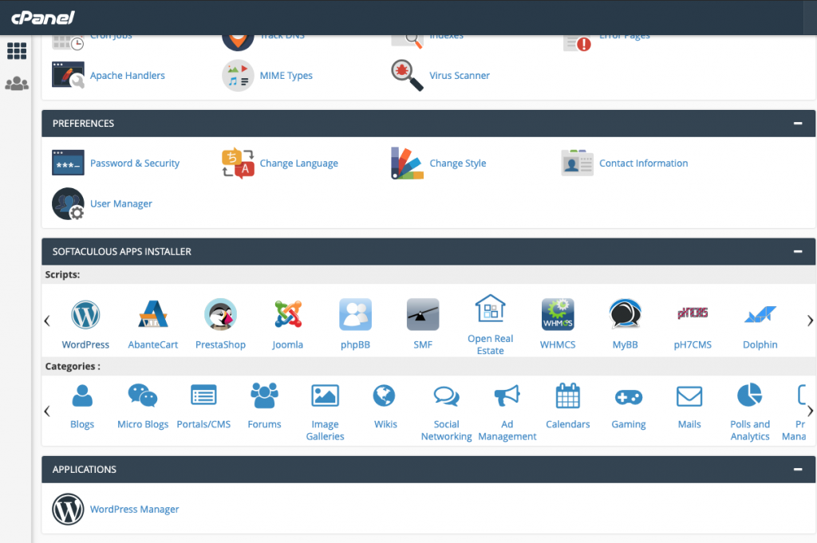Open the Social Networking category icon

click(447, 396)
